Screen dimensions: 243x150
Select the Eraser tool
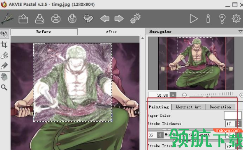pos(4,66)
